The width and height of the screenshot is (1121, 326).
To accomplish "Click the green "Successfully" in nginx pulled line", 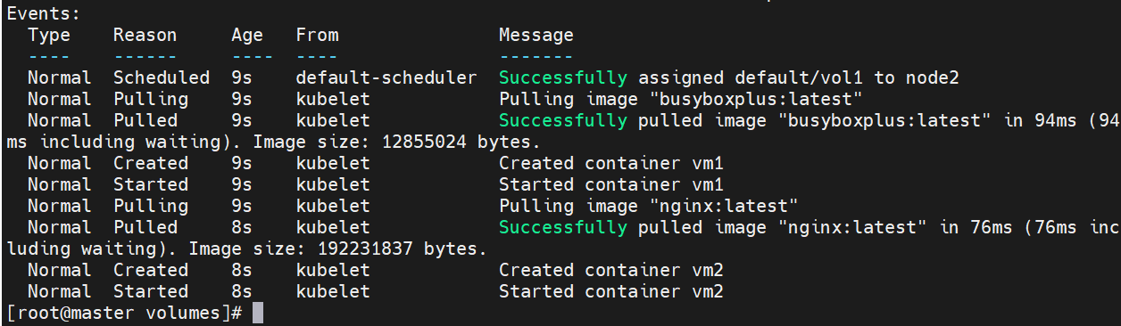I will [562, 228].
